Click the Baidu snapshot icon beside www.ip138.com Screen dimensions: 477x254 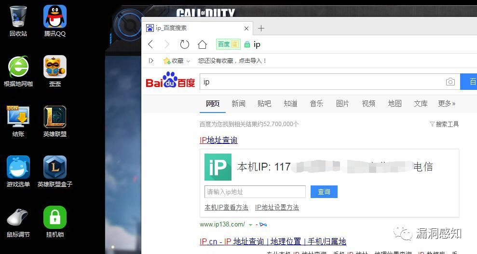(263, 225)
